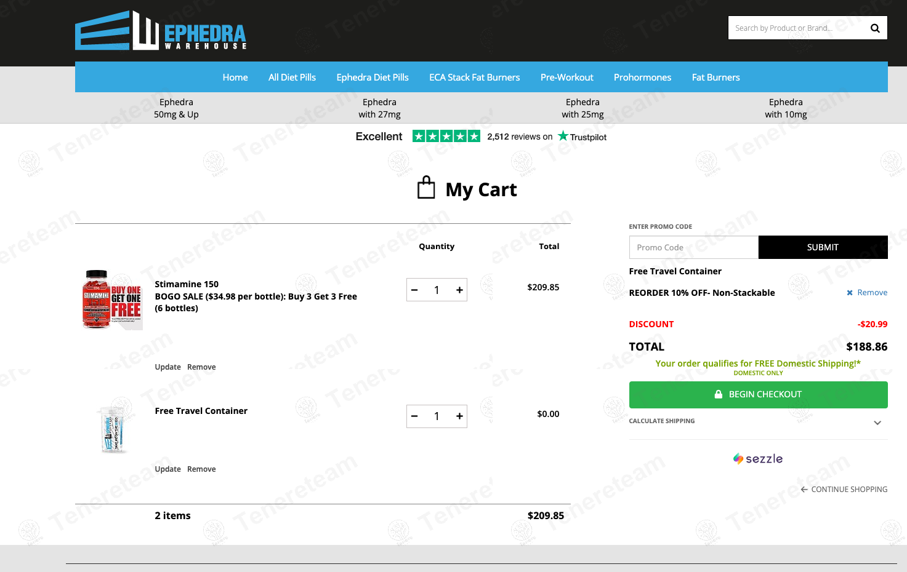Remove Stimamine 150 from the cart

(201, 367)
